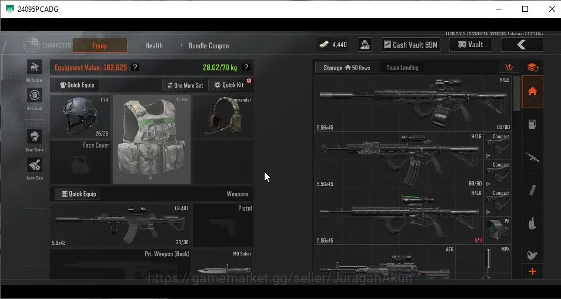The image size is (561, 299).
Task: Select the M9 Saber knife slot
Action: (x=223, y=264)
